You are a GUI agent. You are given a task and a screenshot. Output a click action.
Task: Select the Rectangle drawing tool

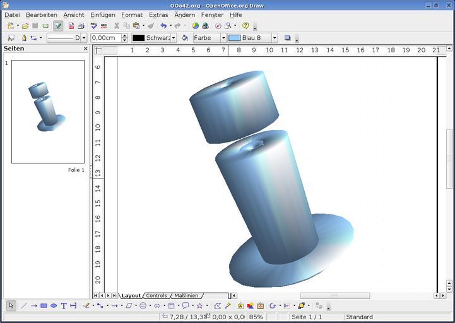[44, 306]
